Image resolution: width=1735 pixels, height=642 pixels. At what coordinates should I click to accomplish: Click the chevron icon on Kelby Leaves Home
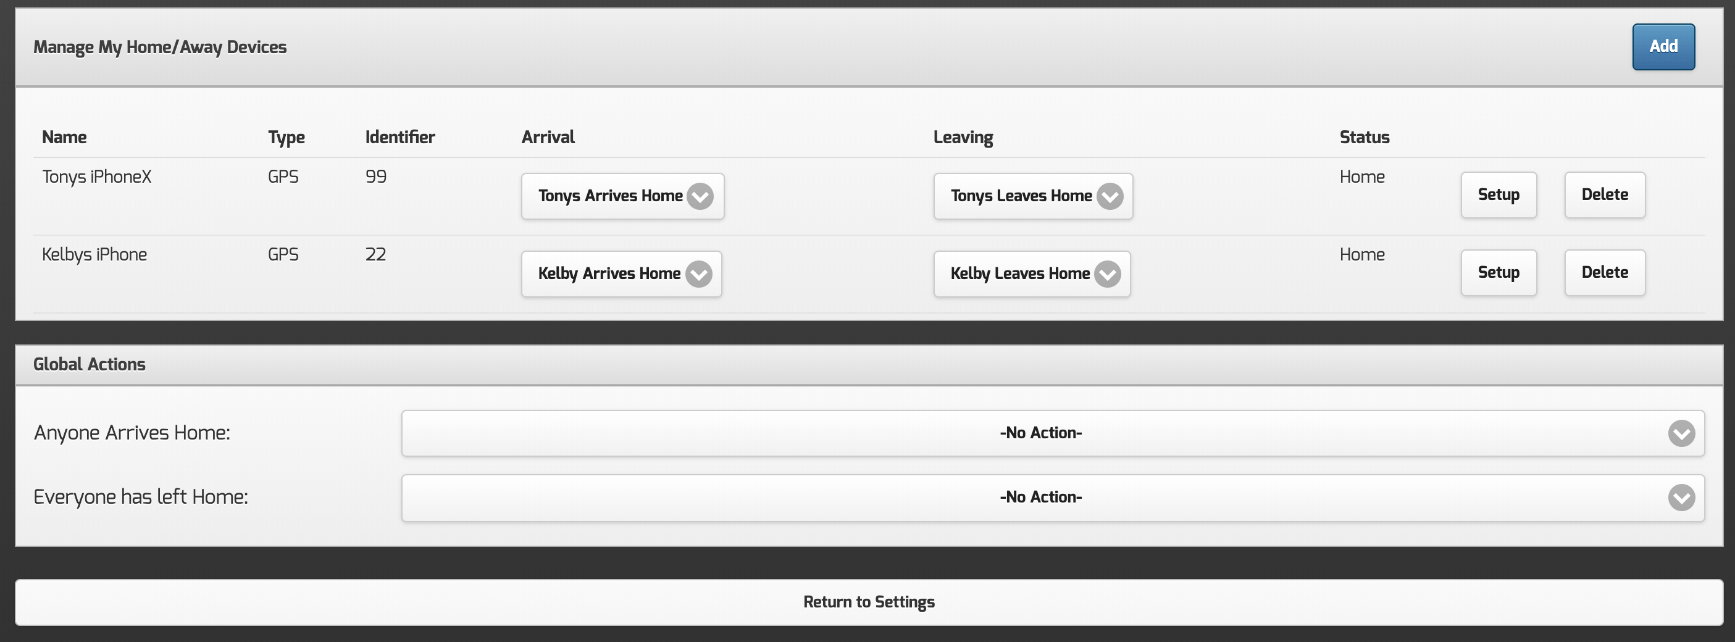[x=1109, y=275]
